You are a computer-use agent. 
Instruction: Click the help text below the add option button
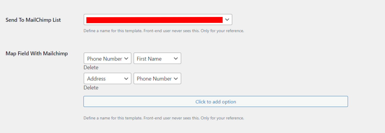point(164,118)
